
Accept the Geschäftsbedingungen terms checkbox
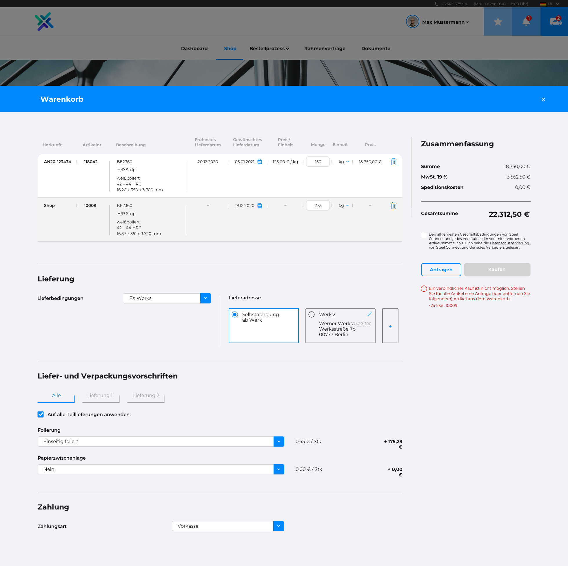click(424, 235)
